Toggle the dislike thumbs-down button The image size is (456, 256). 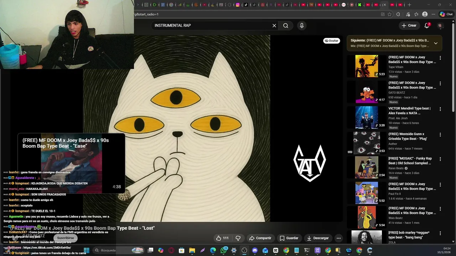pyautogui.click(x=238, y=238)
